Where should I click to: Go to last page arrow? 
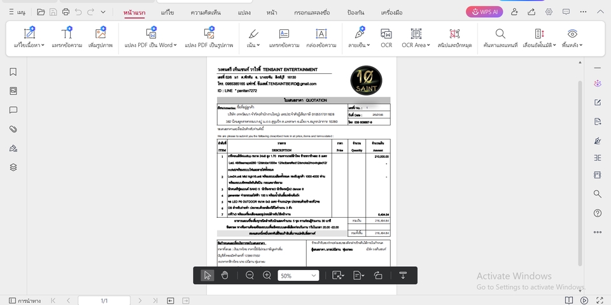pos(155,301)
